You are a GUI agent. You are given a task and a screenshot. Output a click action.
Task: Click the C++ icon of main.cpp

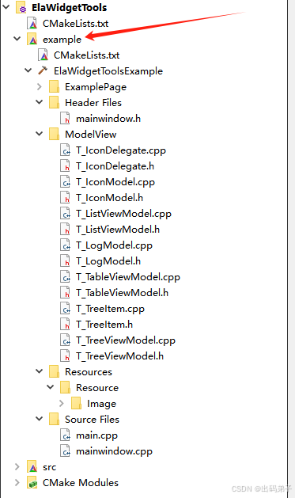[x=65, y=435]
